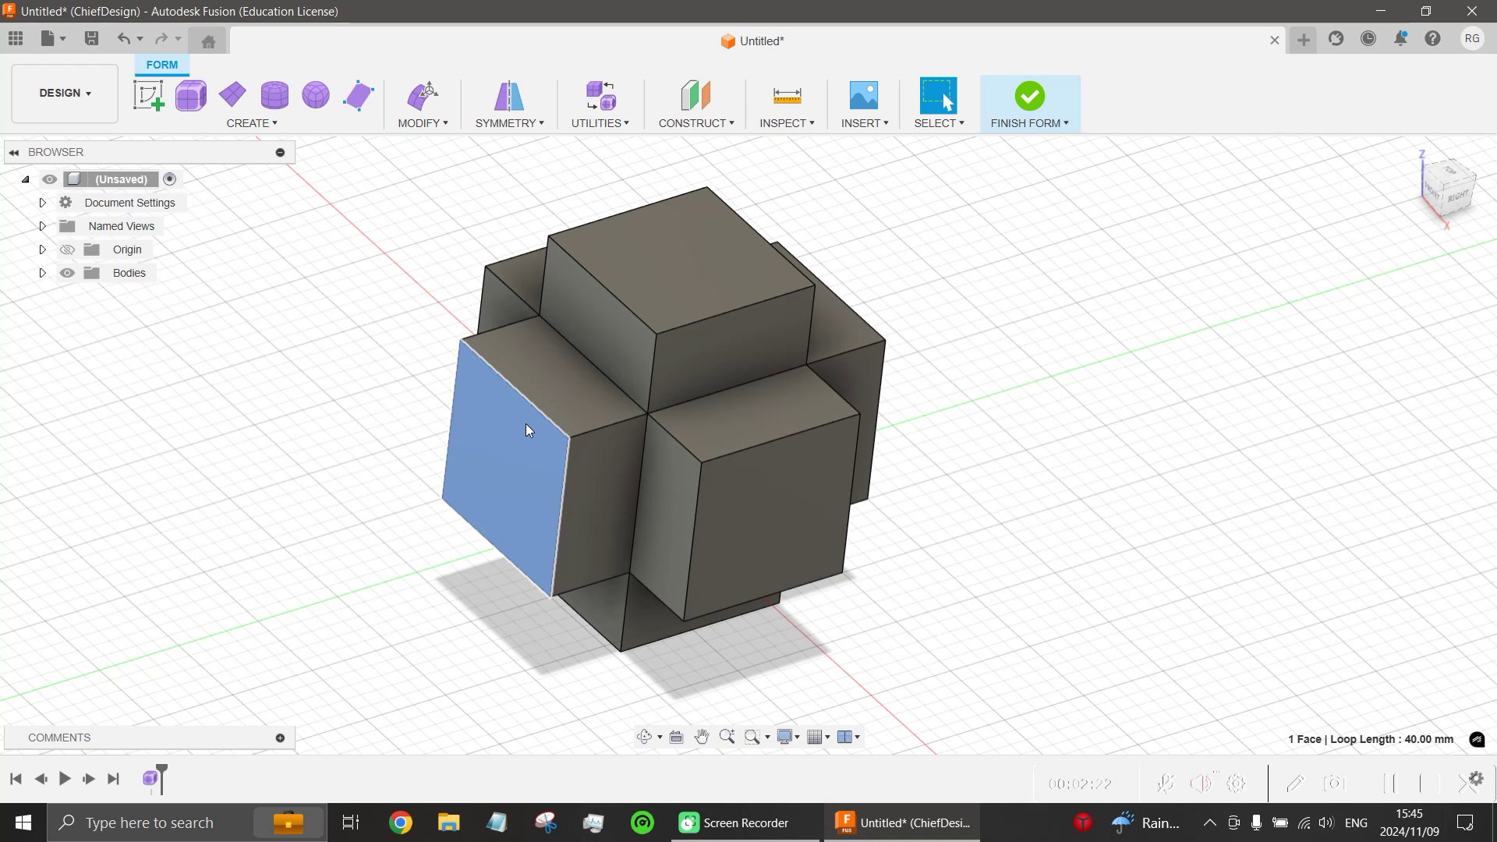The width and height of the screenshot is (1497, 842).
Task: Collapse the Unsaved root component
Action: pos(26,179)
